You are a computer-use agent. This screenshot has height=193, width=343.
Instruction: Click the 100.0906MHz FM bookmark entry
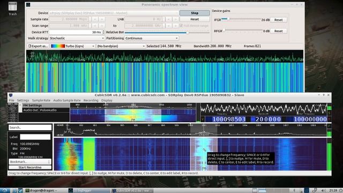[x=30, y=157]
